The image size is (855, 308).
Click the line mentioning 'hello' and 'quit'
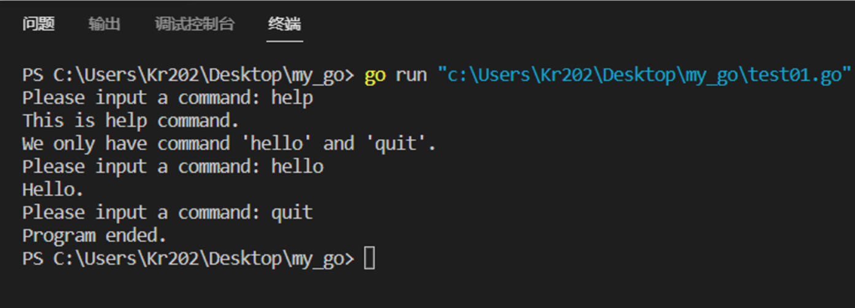[228, 144]
